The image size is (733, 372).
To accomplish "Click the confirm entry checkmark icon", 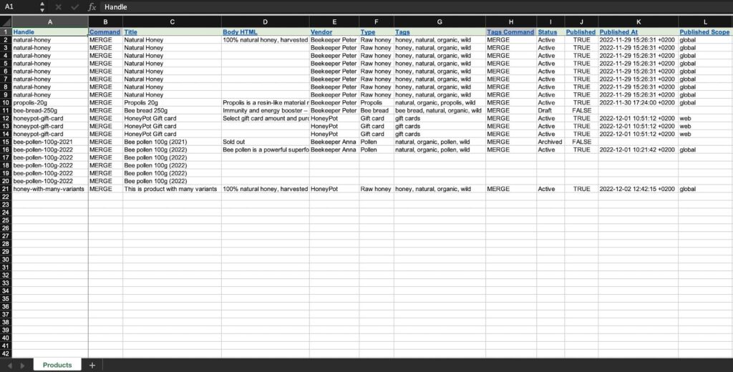I will [74, 6].
